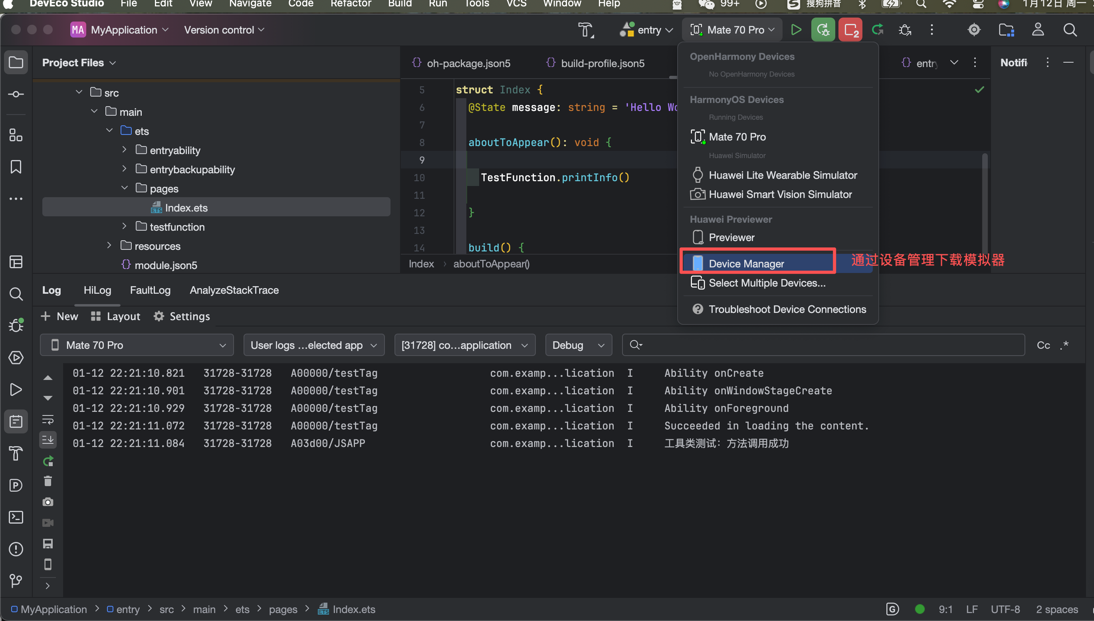Open the Terminal tool window icon
This screenshot has height=621, width=1094.
pos(16,517)
